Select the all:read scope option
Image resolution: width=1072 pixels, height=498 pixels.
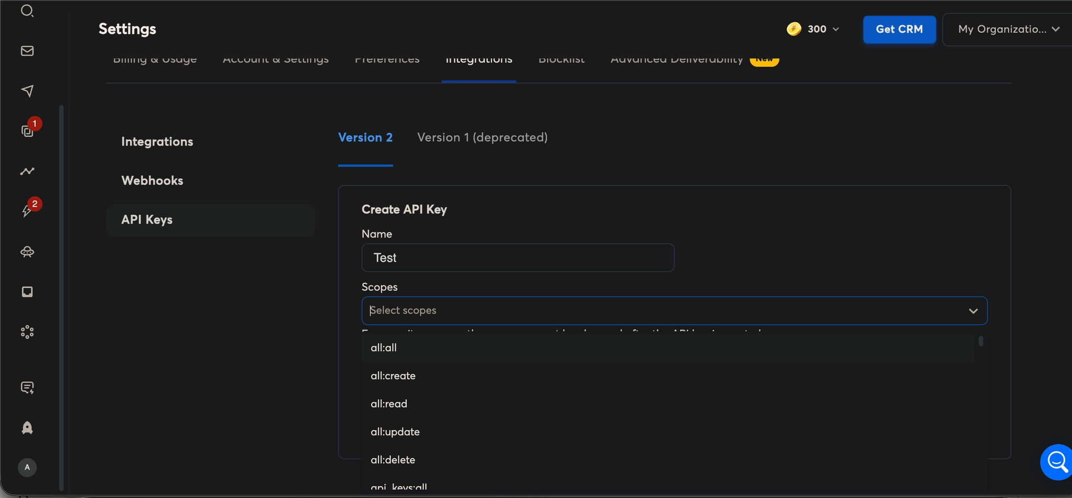[x=388, y=403]
